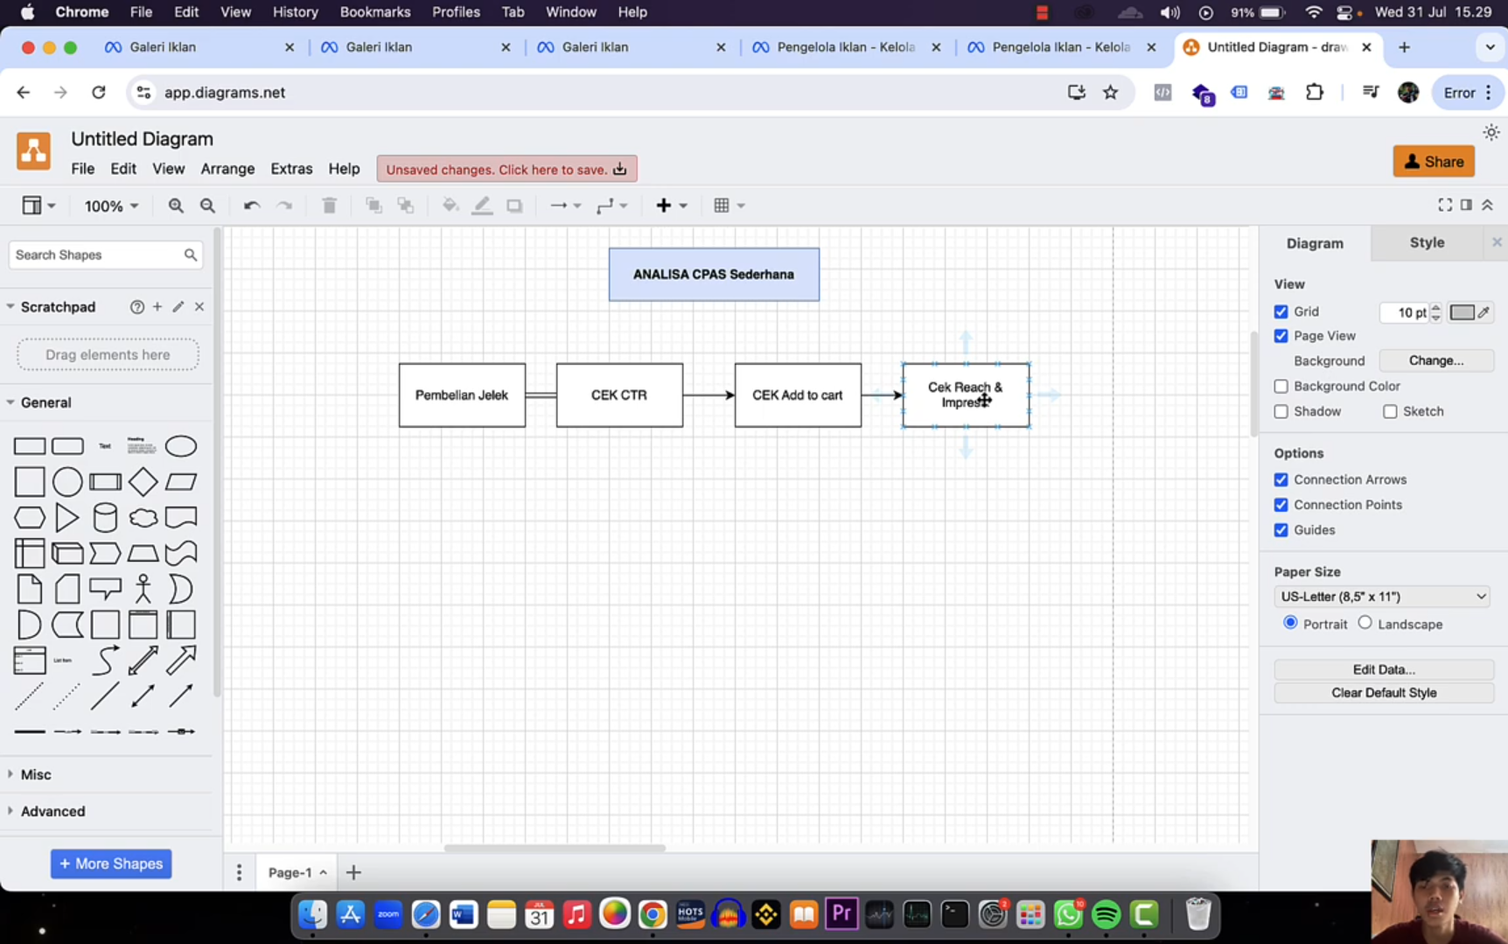The height and width of the screenshot is (944, 1508).
Task: Click the Line Color icon
Action: point(482,205)
